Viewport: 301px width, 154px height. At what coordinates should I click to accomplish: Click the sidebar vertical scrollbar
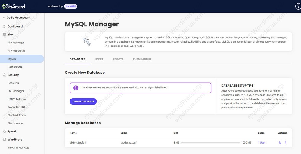pos(45,61)
